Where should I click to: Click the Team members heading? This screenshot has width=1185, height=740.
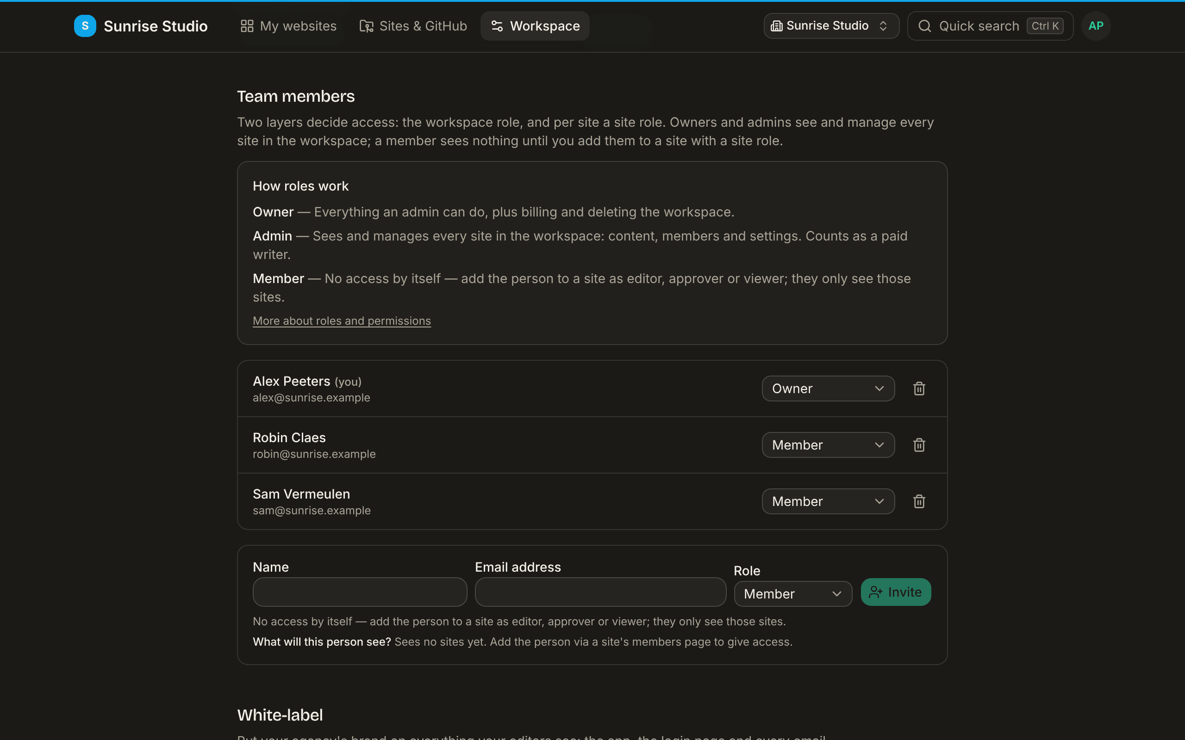[296, 96]
